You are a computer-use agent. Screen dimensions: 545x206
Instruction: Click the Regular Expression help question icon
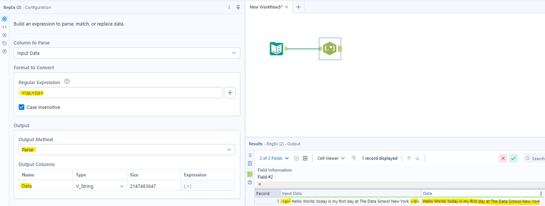pyautogui.click(x=67, y=82)
